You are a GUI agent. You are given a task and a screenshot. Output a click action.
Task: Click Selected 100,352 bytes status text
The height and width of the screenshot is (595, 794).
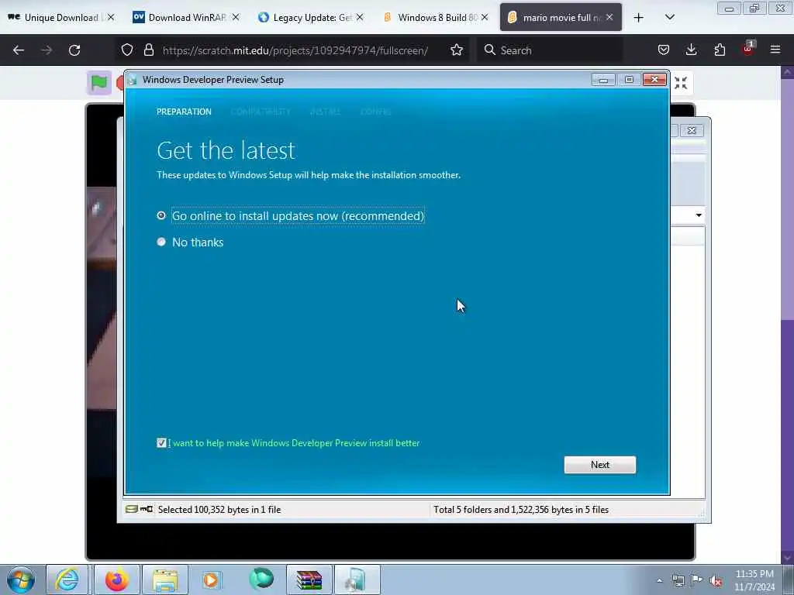pyautogui.click(x=219, y=510)
